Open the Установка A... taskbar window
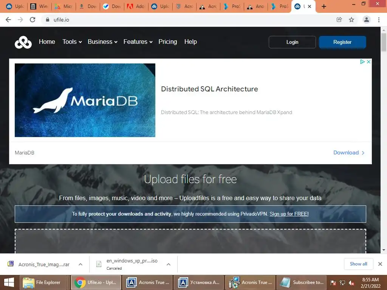 [199, 282]
